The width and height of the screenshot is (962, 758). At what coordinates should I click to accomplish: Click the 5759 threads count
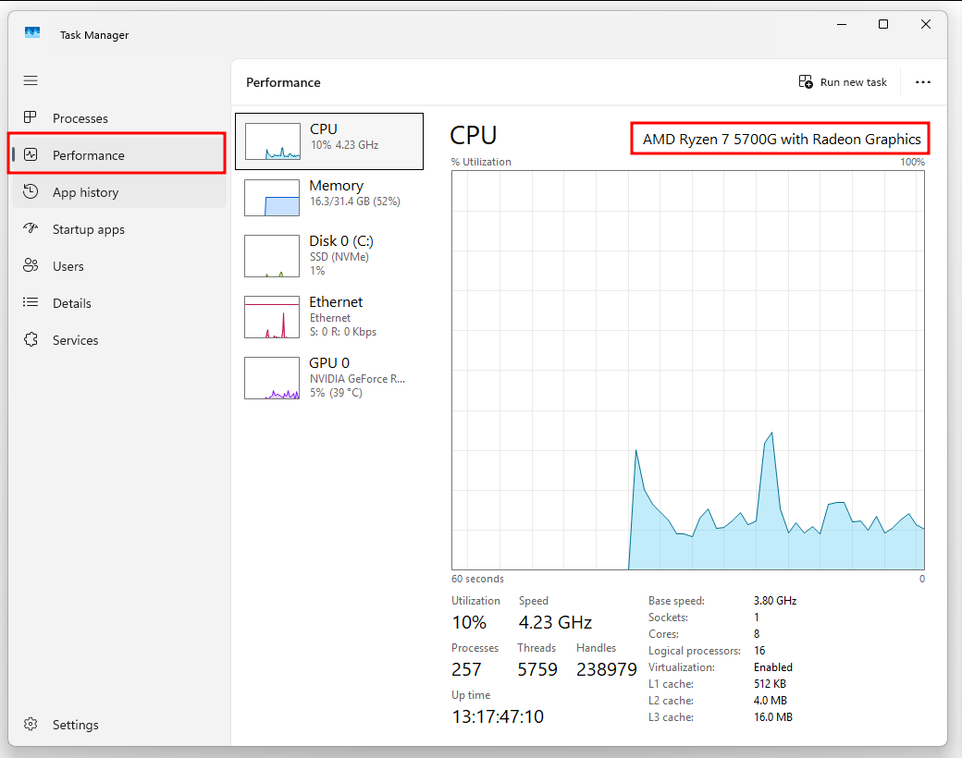537,669
